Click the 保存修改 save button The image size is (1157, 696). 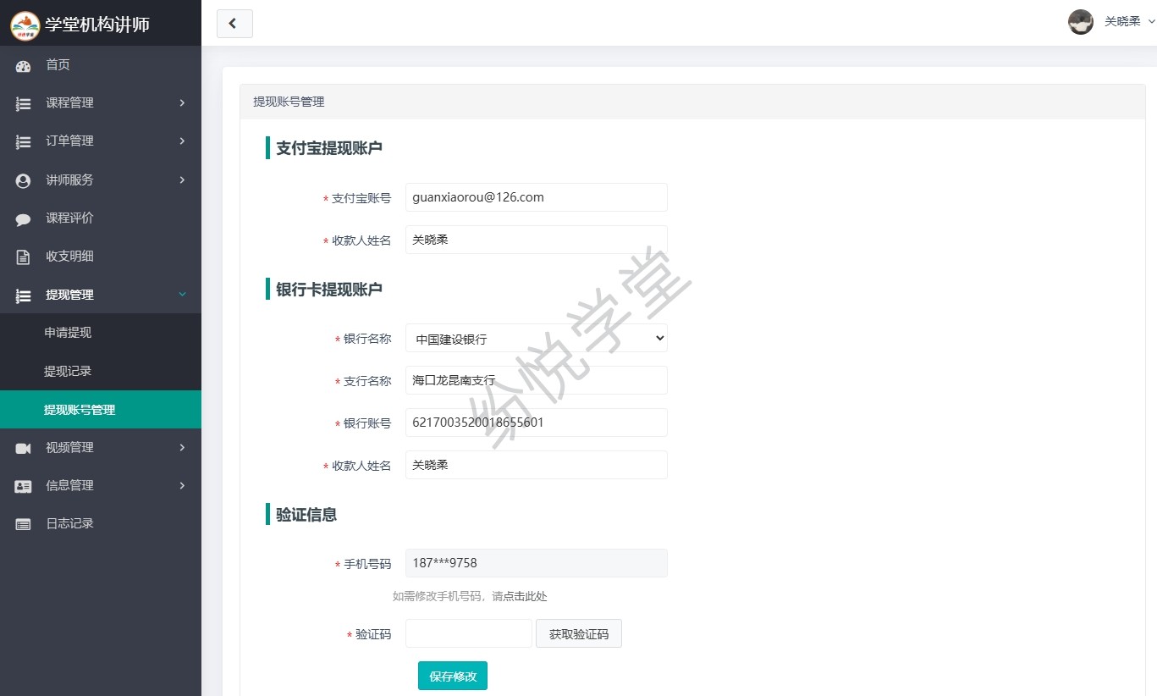453,677
